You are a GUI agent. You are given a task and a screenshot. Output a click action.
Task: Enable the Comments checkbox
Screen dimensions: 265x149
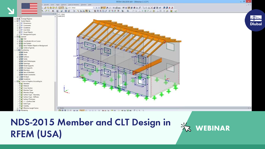coord(20,26)
